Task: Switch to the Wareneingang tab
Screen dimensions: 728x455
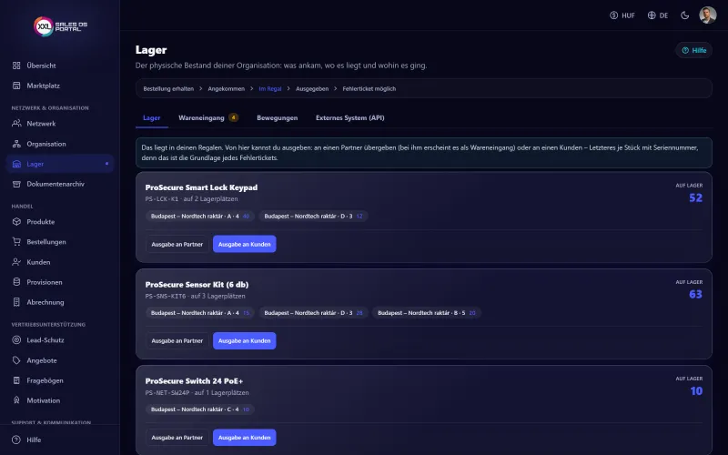Action: point(208,118)
